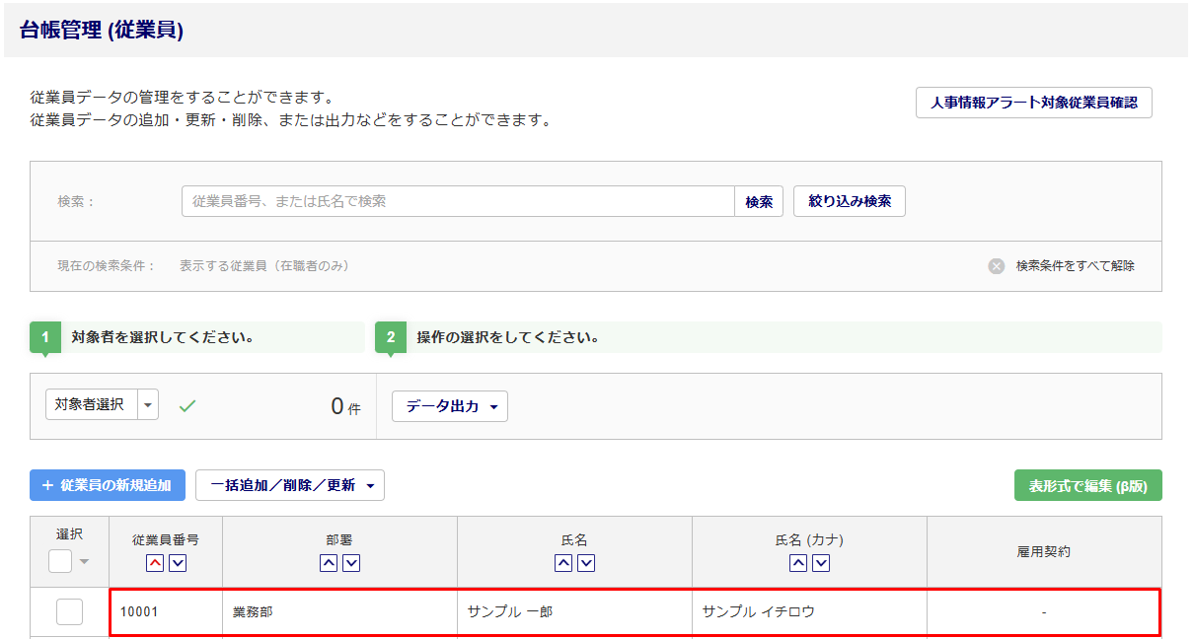Open 絞り込み検索 filter search
The height and width of the screenshot is (639, 1192).
(850, 201)
